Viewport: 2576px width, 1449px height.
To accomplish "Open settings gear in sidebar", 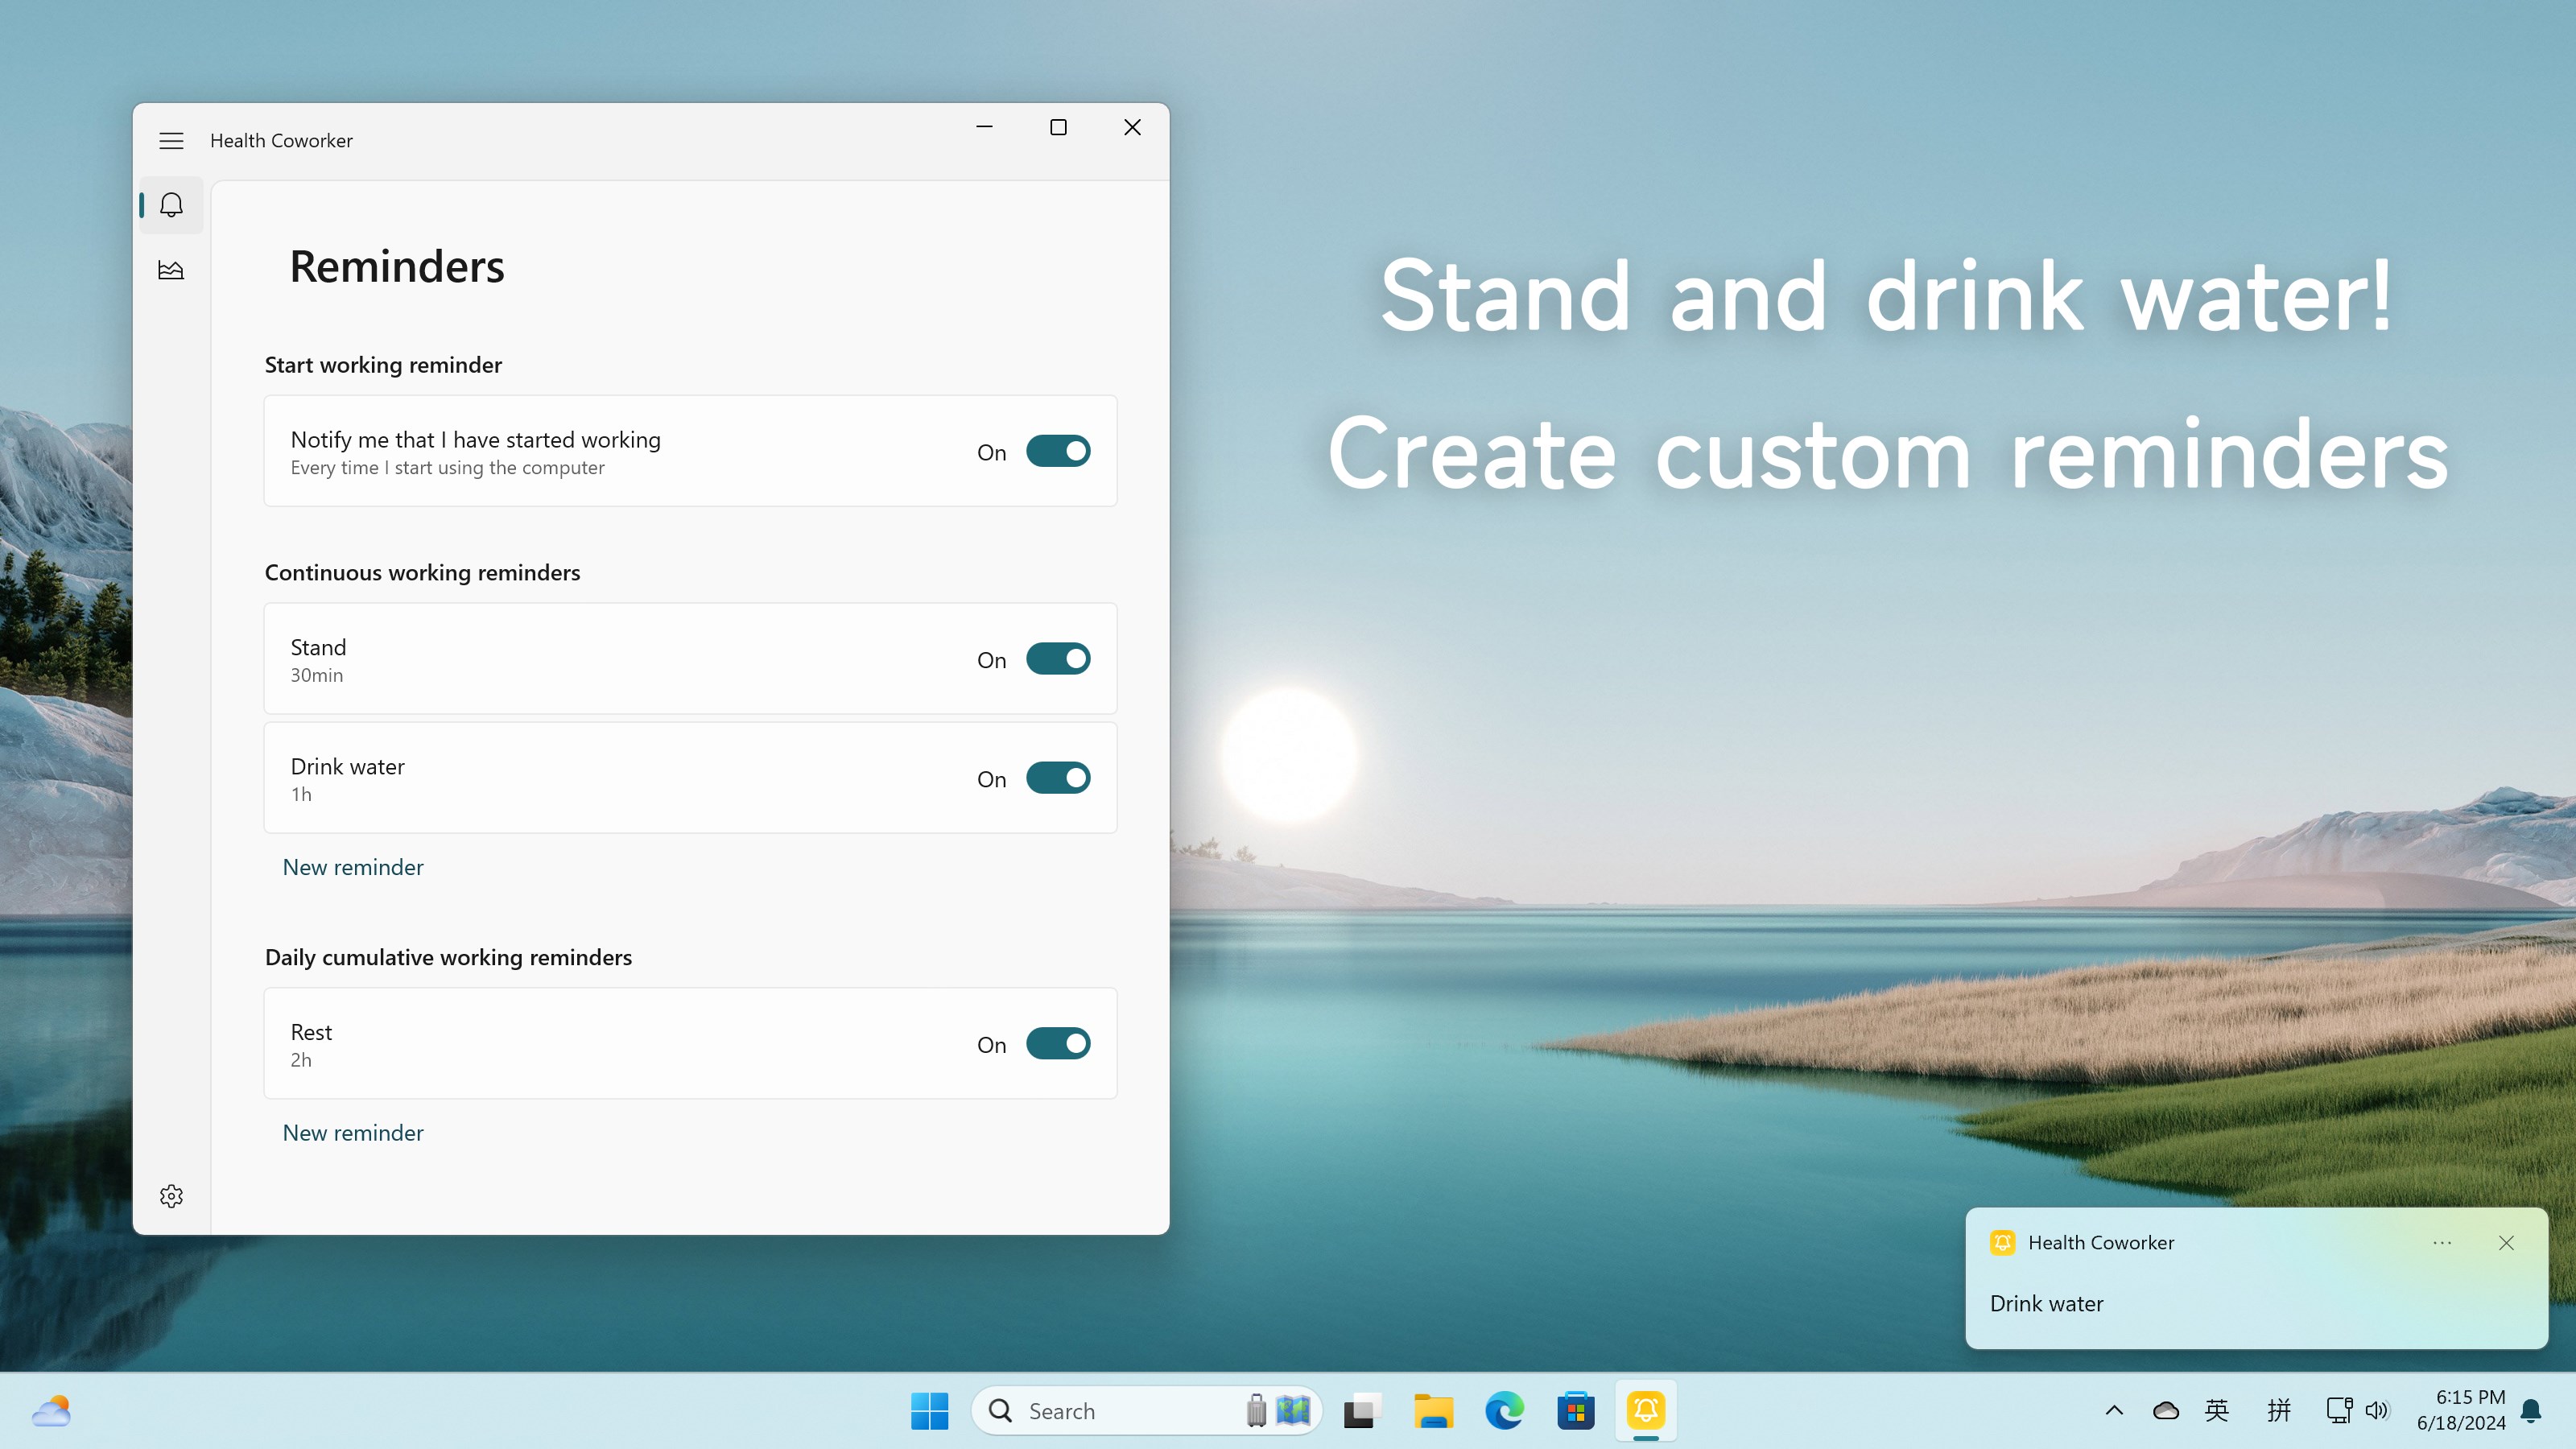I will tap(171, 1196).
